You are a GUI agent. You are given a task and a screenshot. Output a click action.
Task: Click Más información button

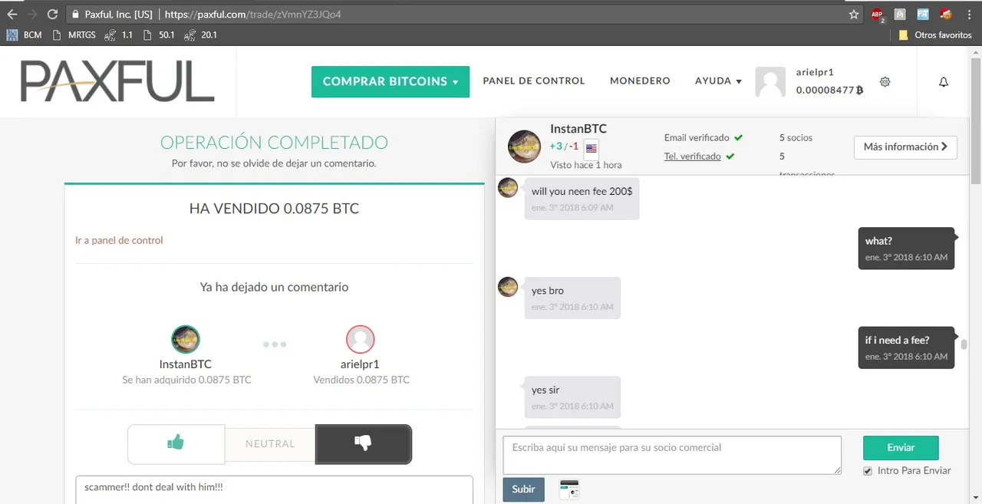(905, 147)
